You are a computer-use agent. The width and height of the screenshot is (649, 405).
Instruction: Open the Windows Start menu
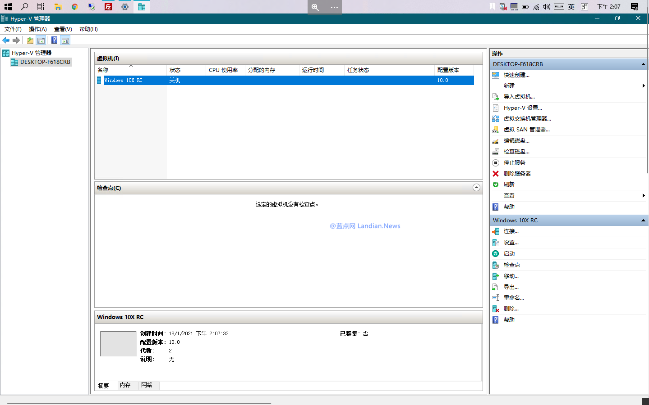[8, 7]
